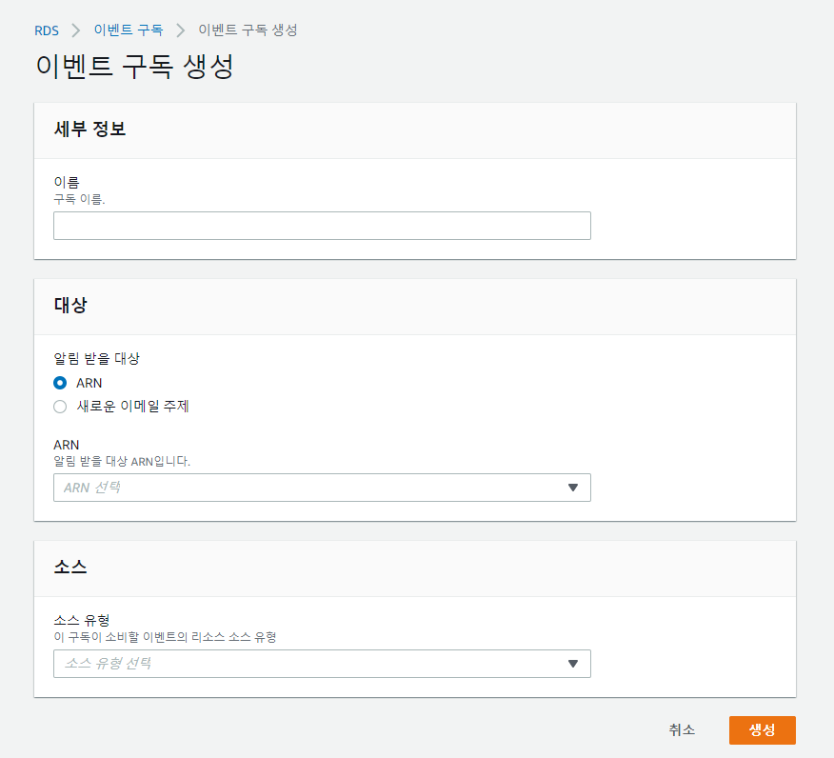Go to the 이벤트 구독 breadcrumb link
Image resolution: width=834 pixels, height=758 pixels.
128,30
